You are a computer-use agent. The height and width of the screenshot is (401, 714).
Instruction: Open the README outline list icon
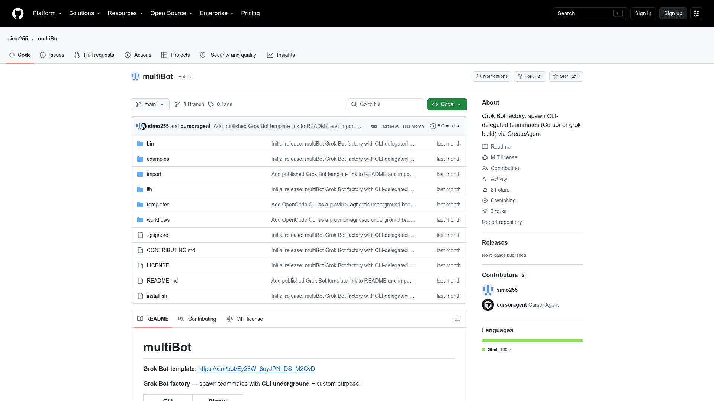click(457, 319)
